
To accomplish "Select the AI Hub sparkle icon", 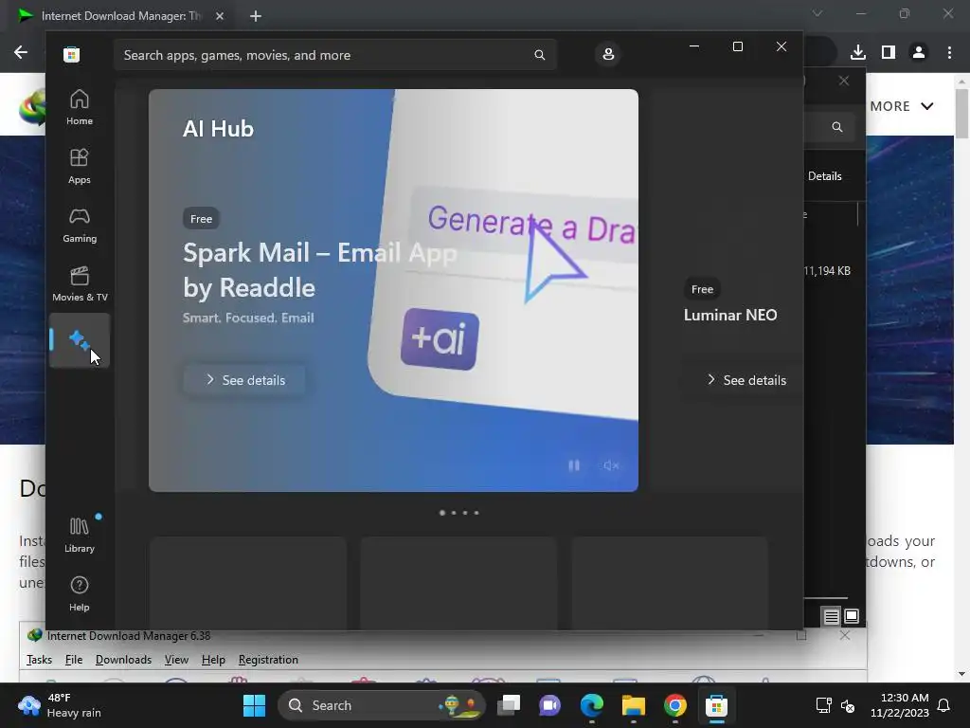I will tap(80, 340).
